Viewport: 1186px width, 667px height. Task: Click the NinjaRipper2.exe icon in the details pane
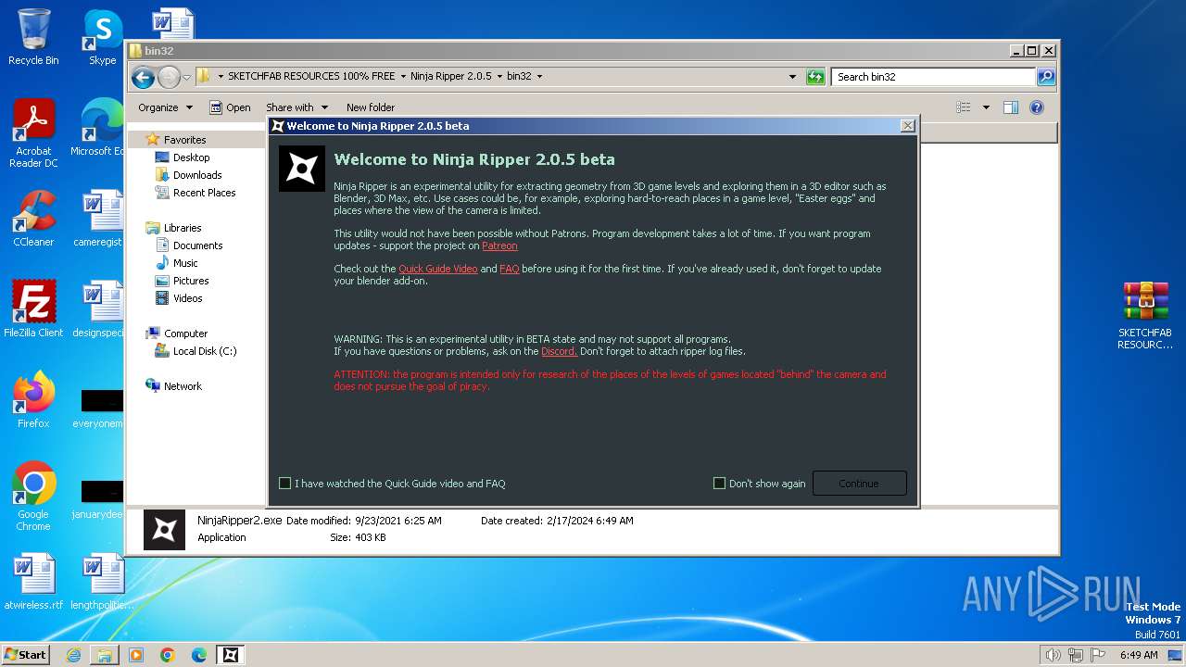164,529
